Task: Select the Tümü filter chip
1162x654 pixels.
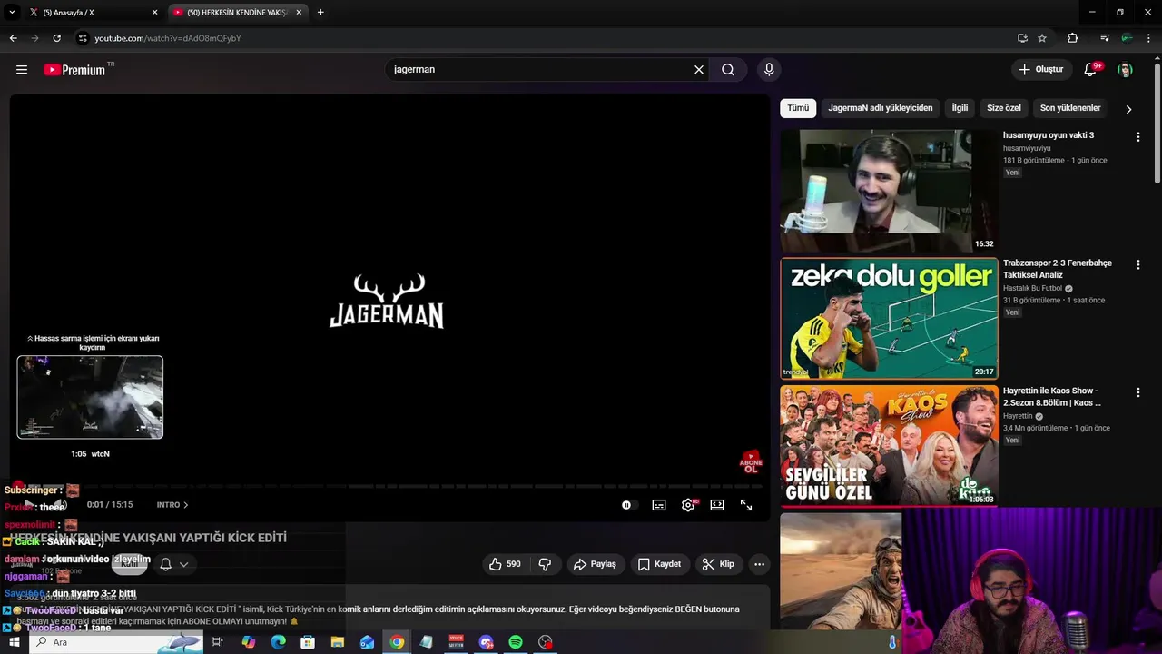Action: pos(798,108)
